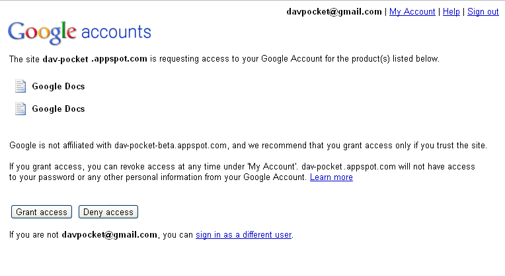Open the My Account link
Image resolution: width=505 pixels, height=276 pixels.
pyautogui.click(x=412, y=12)
